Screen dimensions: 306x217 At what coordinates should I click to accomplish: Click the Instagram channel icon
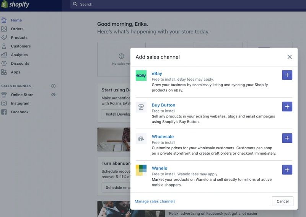tap(4, 103)
